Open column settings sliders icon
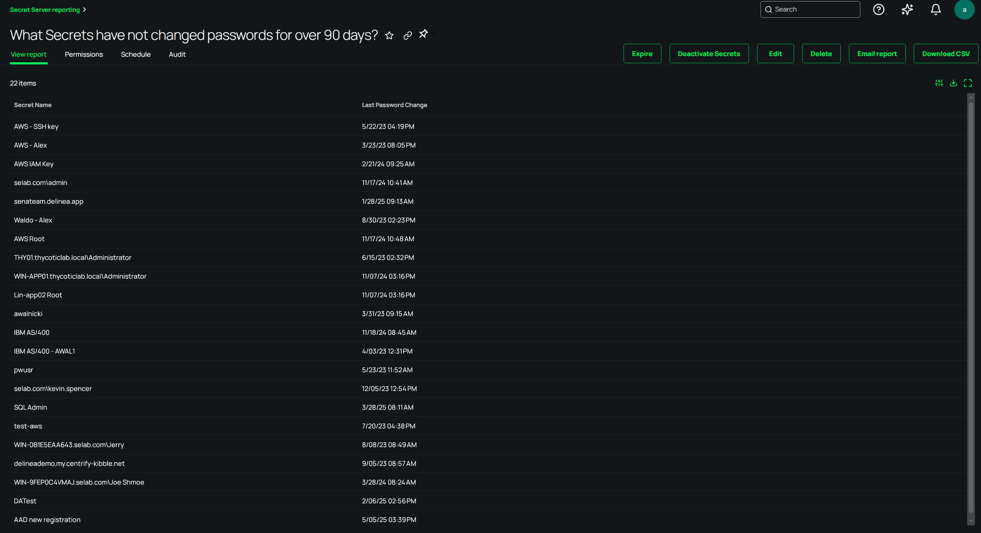Image resolution: width=981 pixels, height=533 pixels. (939, 83)
